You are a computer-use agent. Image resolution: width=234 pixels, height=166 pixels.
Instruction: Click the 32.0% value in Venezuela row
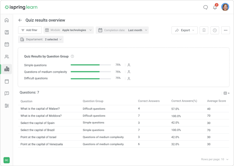(175, 144)
